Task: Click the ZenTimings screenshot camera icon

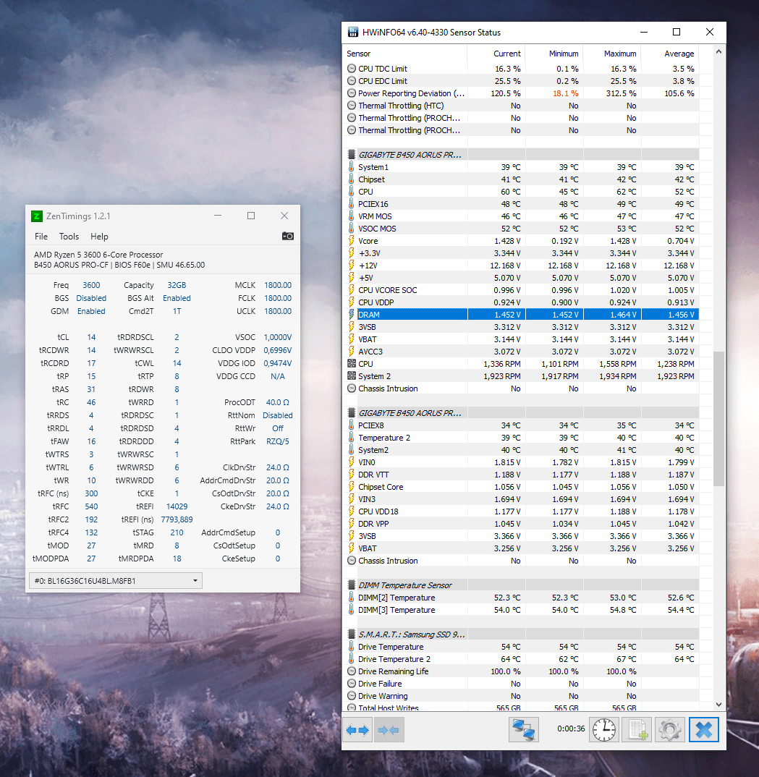Action: coord(287,236)
